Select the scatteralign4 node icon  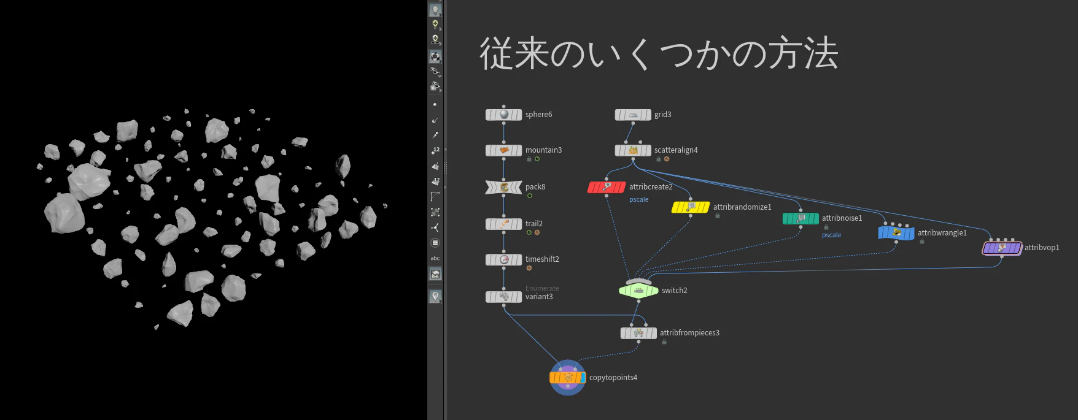(633, 150)
